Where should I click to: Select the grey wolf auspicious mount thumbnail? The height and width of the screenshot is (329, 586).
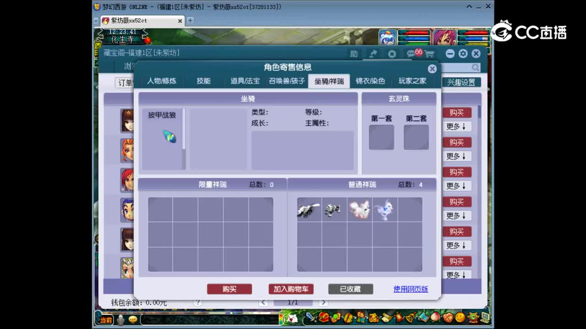click(309, 210)
